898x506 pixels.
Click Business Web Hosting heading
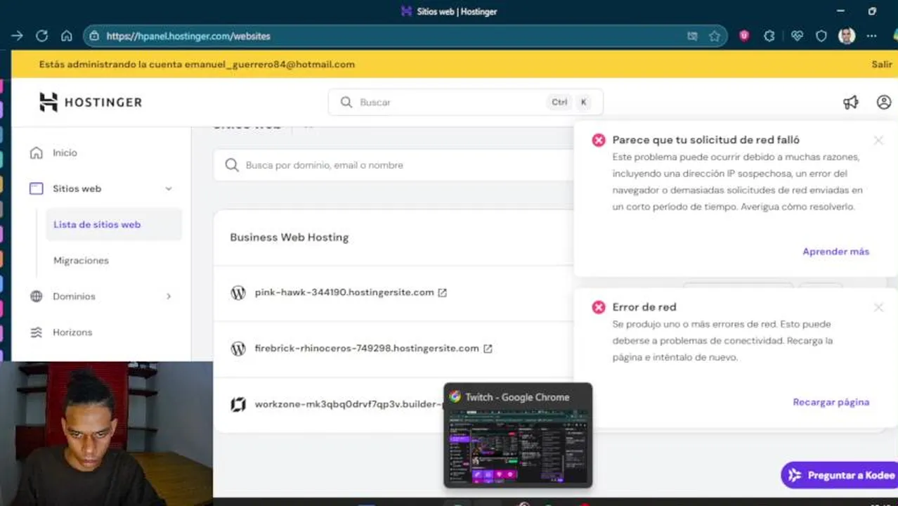(x=289, y=238)
